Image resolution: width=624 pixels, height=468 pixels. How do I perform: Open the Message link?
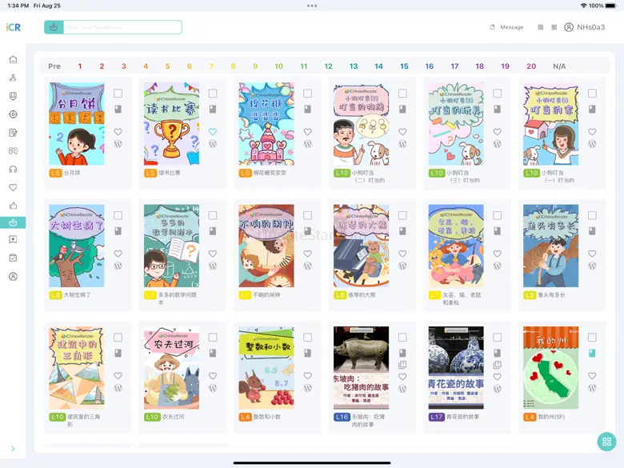click(506, 27)
